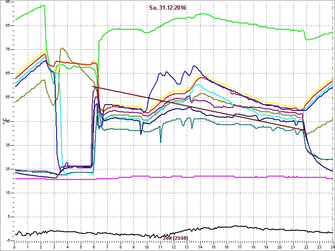Select the 75 value on temperature axis
The height and width of the screenshot is (251, 335).
pyautogui.click(x=8, y=49)
